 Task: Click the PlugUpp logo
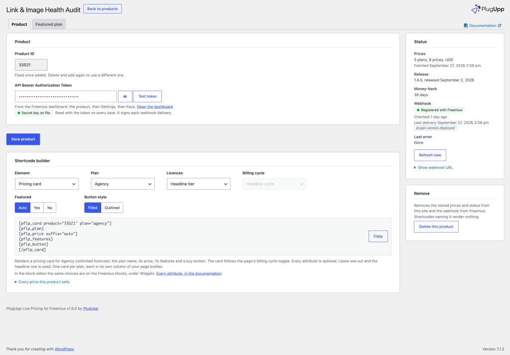coord(488,9)
